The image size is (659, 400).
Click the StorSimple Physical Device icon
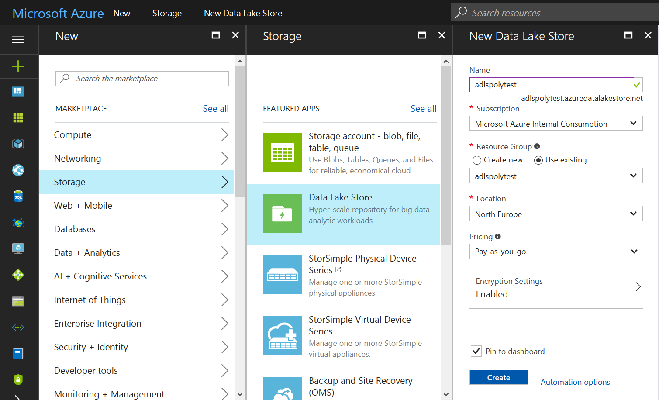pyautogui.click(x=283, y=275)
